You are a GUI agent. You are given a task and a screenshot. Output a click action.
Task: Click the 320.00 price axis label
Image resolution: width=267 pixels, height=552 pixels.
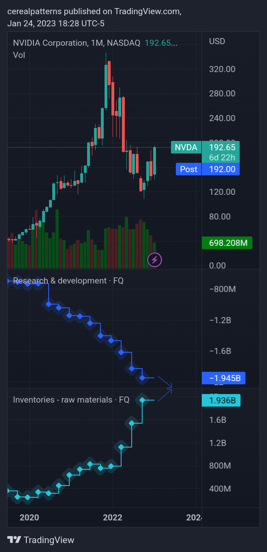(222, 69)
